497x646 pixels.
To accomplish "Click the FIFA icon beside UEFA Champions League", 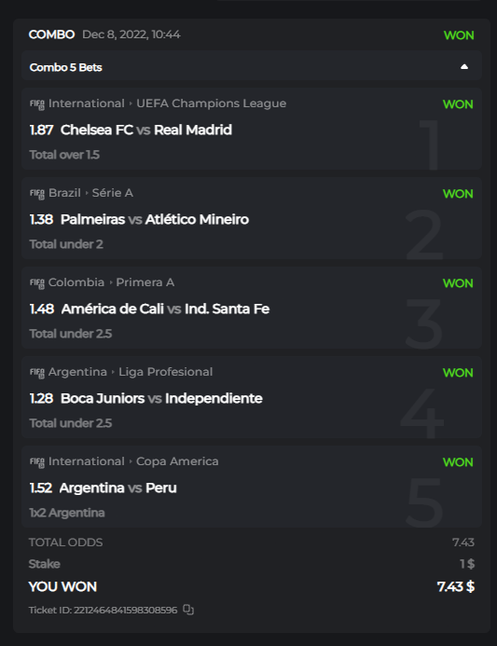I will [x=37, y=104].
